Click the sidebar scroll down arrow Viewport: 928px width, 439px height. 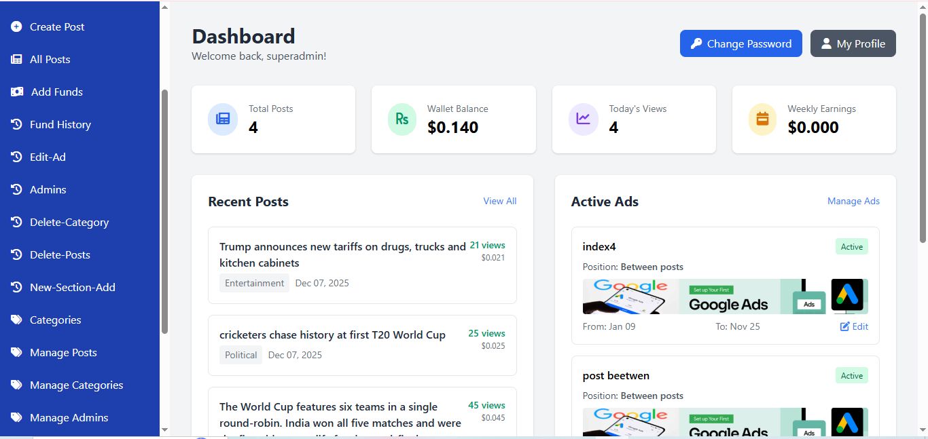(x=164, y=430)
